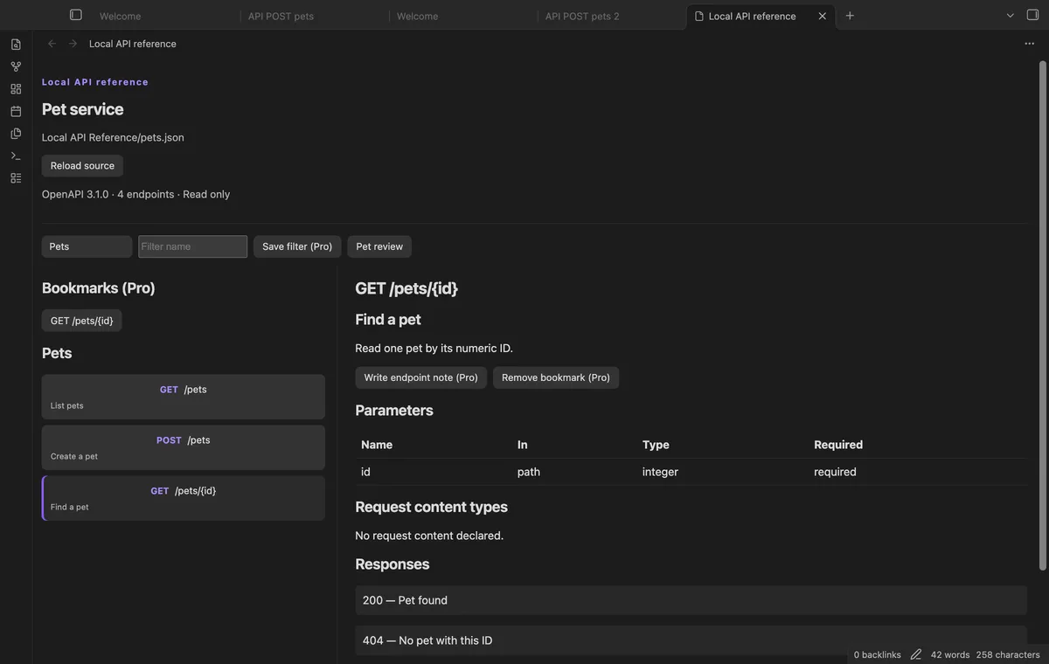Click the In column header
The image size is (1049, 664).
coord(523,445)
